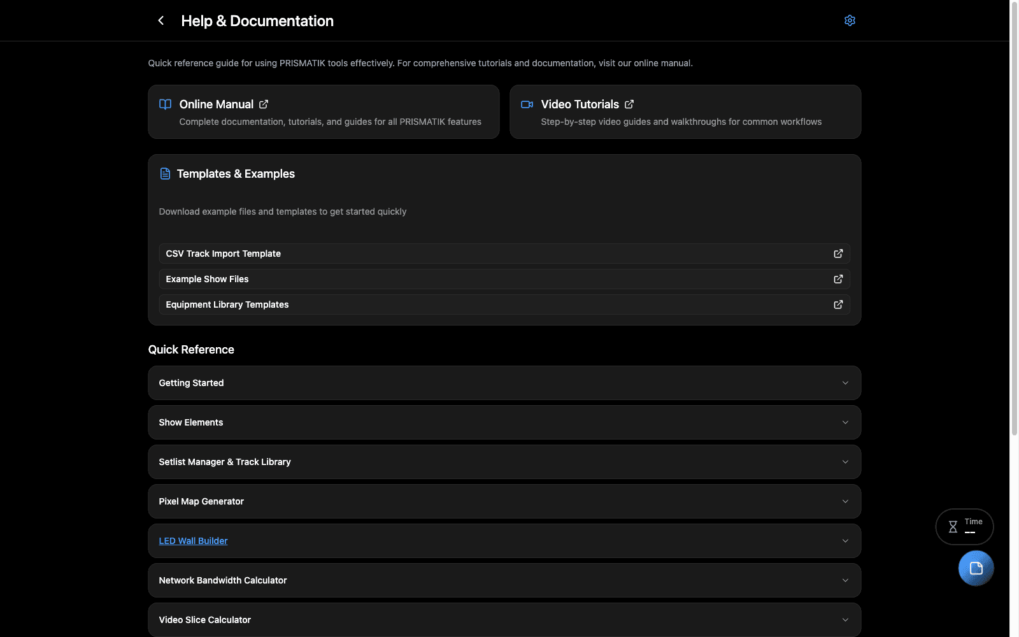Click external link icon next to Video Tutorials
Viewport: 1019px width, 637px height.
(x=629, y=104)
